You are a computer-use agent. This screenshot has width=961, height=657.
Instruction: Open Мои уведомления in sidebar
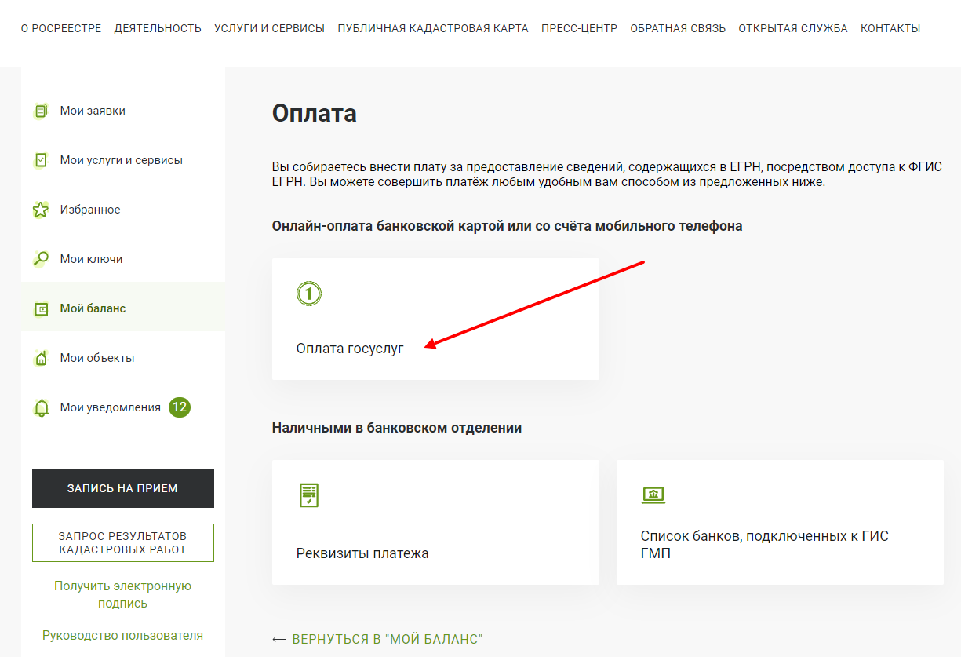tap(123, 407)
